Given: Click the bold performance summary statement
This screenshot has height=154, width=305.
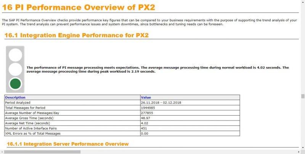Looking at the screenshot, I should coord(158,70).
